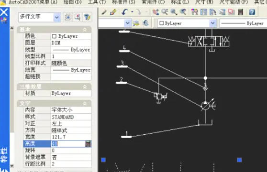Open the Markup Set Manager icon
The width and height of the screenshot is (267, 172).
231,12
